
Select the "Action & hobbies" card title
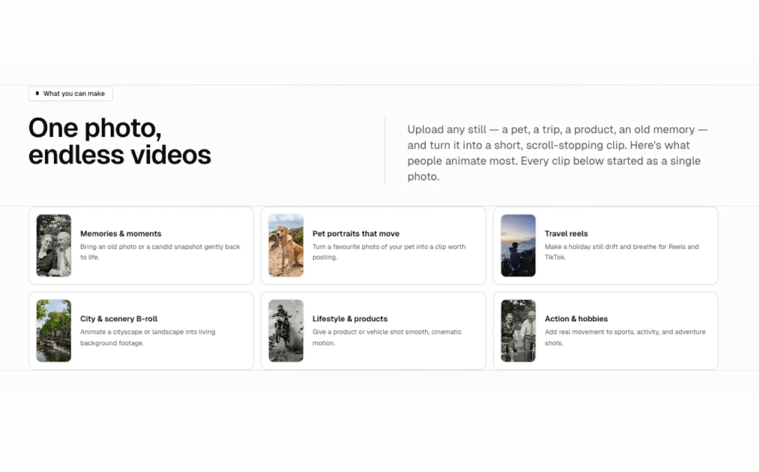[x=576, y=319]
